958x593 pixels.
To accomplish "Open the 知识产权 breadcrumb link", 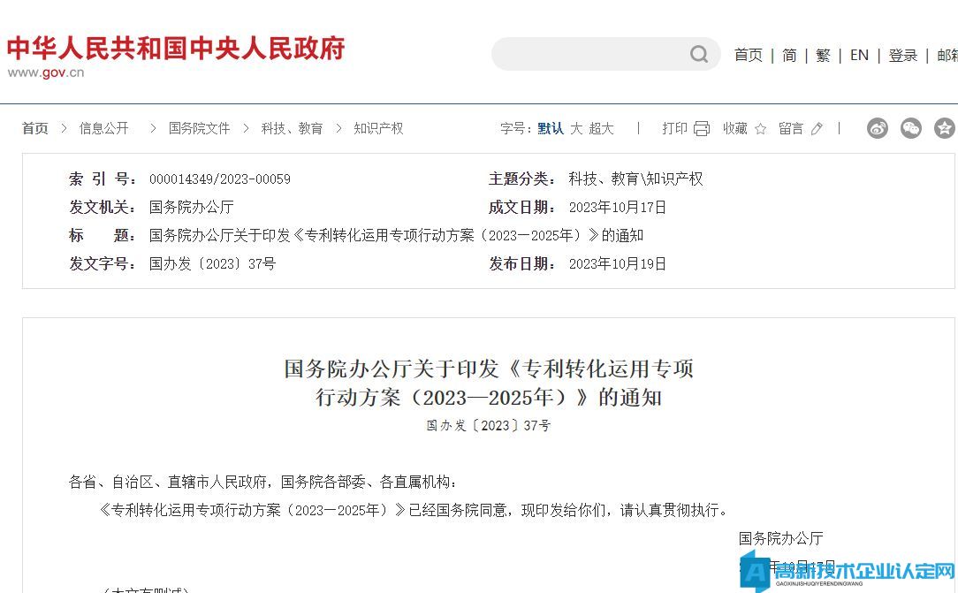I will (379, 128).
